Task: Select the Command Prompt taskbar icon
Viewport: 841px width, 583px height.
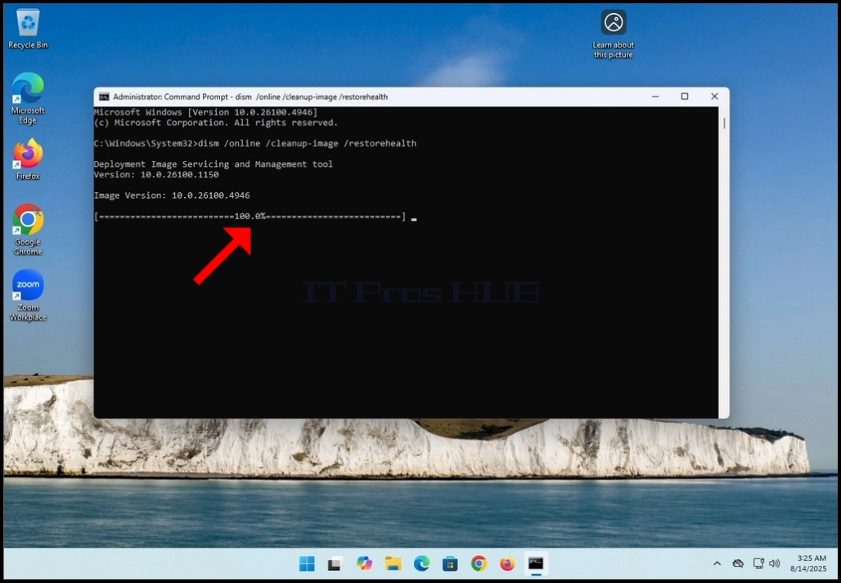Action: click(x=536, y=563)
